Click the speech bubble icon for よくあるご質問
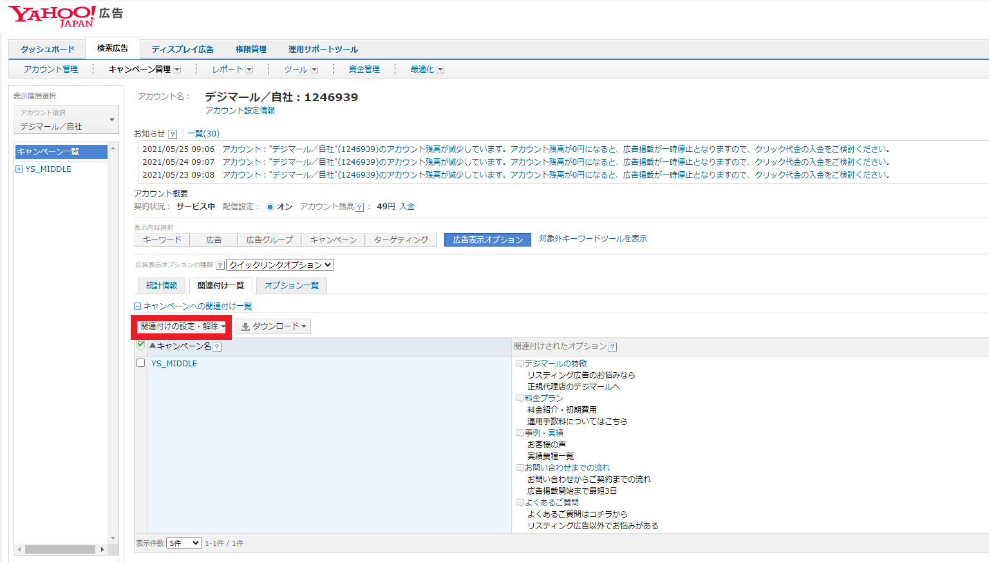 point(520,503)
